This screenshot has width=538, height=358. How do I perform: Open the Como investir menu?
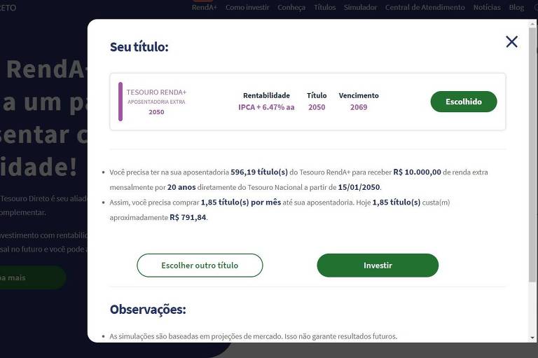(247, 7)
